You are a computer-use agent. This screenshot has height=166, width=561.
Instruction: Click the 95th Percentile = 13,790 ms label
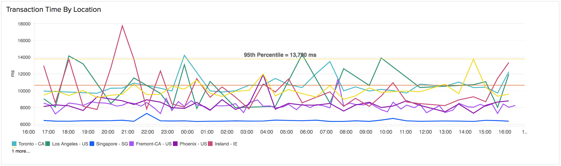click(x=280, y=55)
